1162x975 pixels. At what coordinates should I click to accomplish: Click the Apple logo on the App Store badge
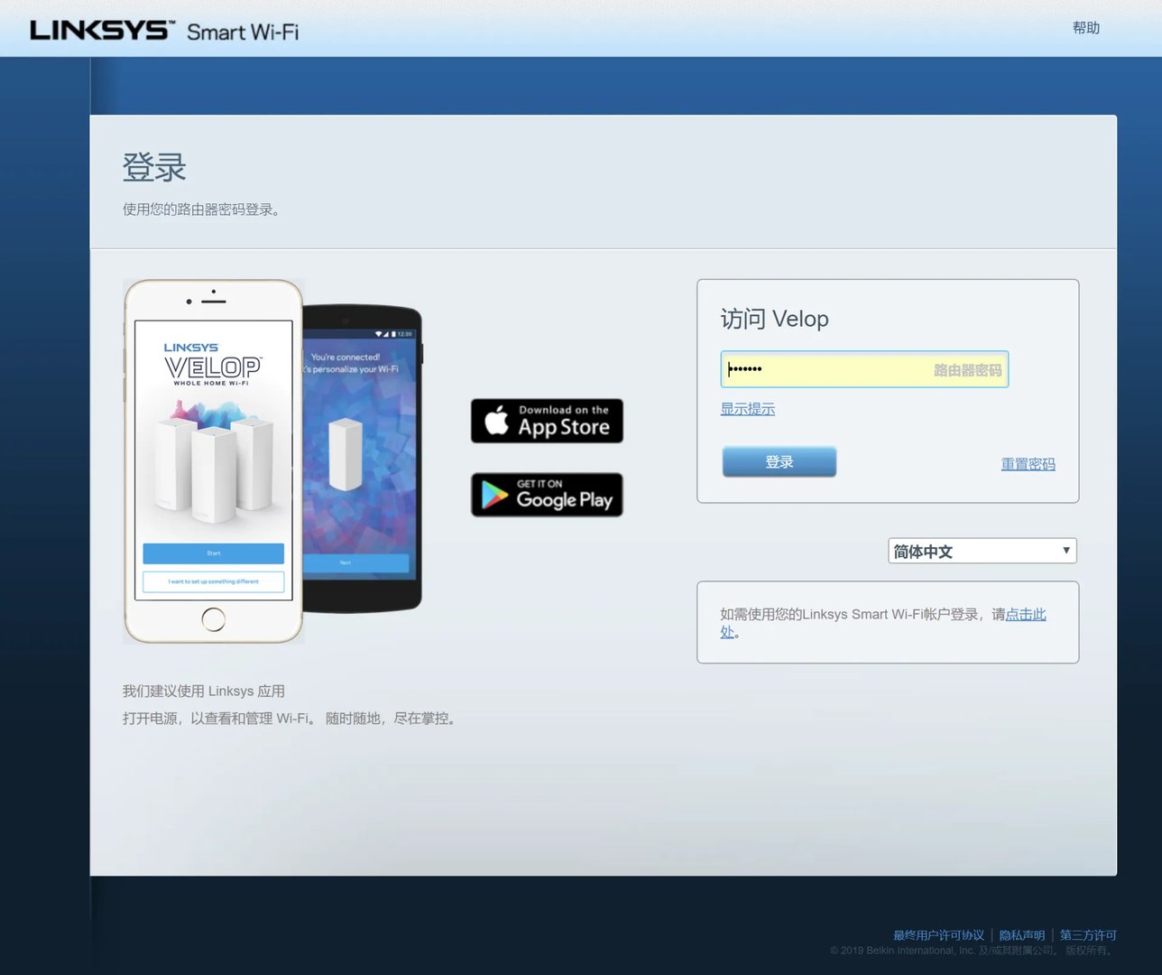pyautogui.click(x=494, y=420)
